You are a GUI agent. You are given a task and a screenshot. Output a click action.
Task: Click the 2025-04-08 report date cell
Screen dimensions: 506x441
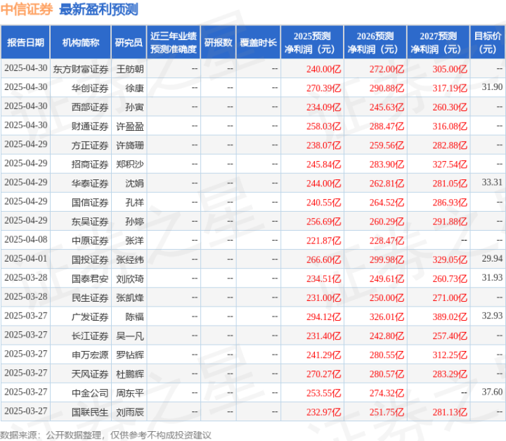click(26, 239)
